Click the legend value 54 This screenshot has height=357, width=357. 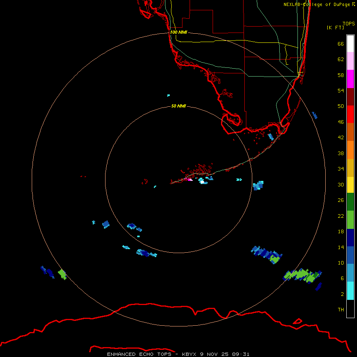tap(341, 90)
